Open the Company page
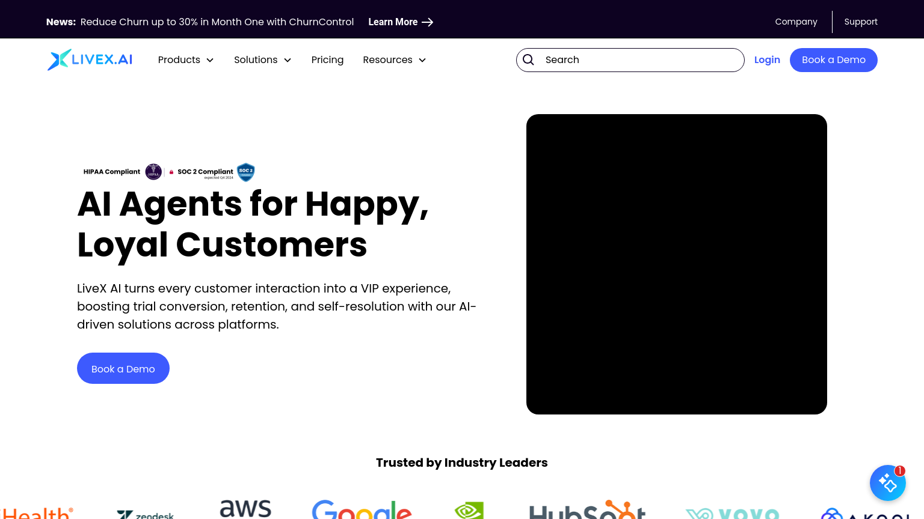 (x=796, y=22)
